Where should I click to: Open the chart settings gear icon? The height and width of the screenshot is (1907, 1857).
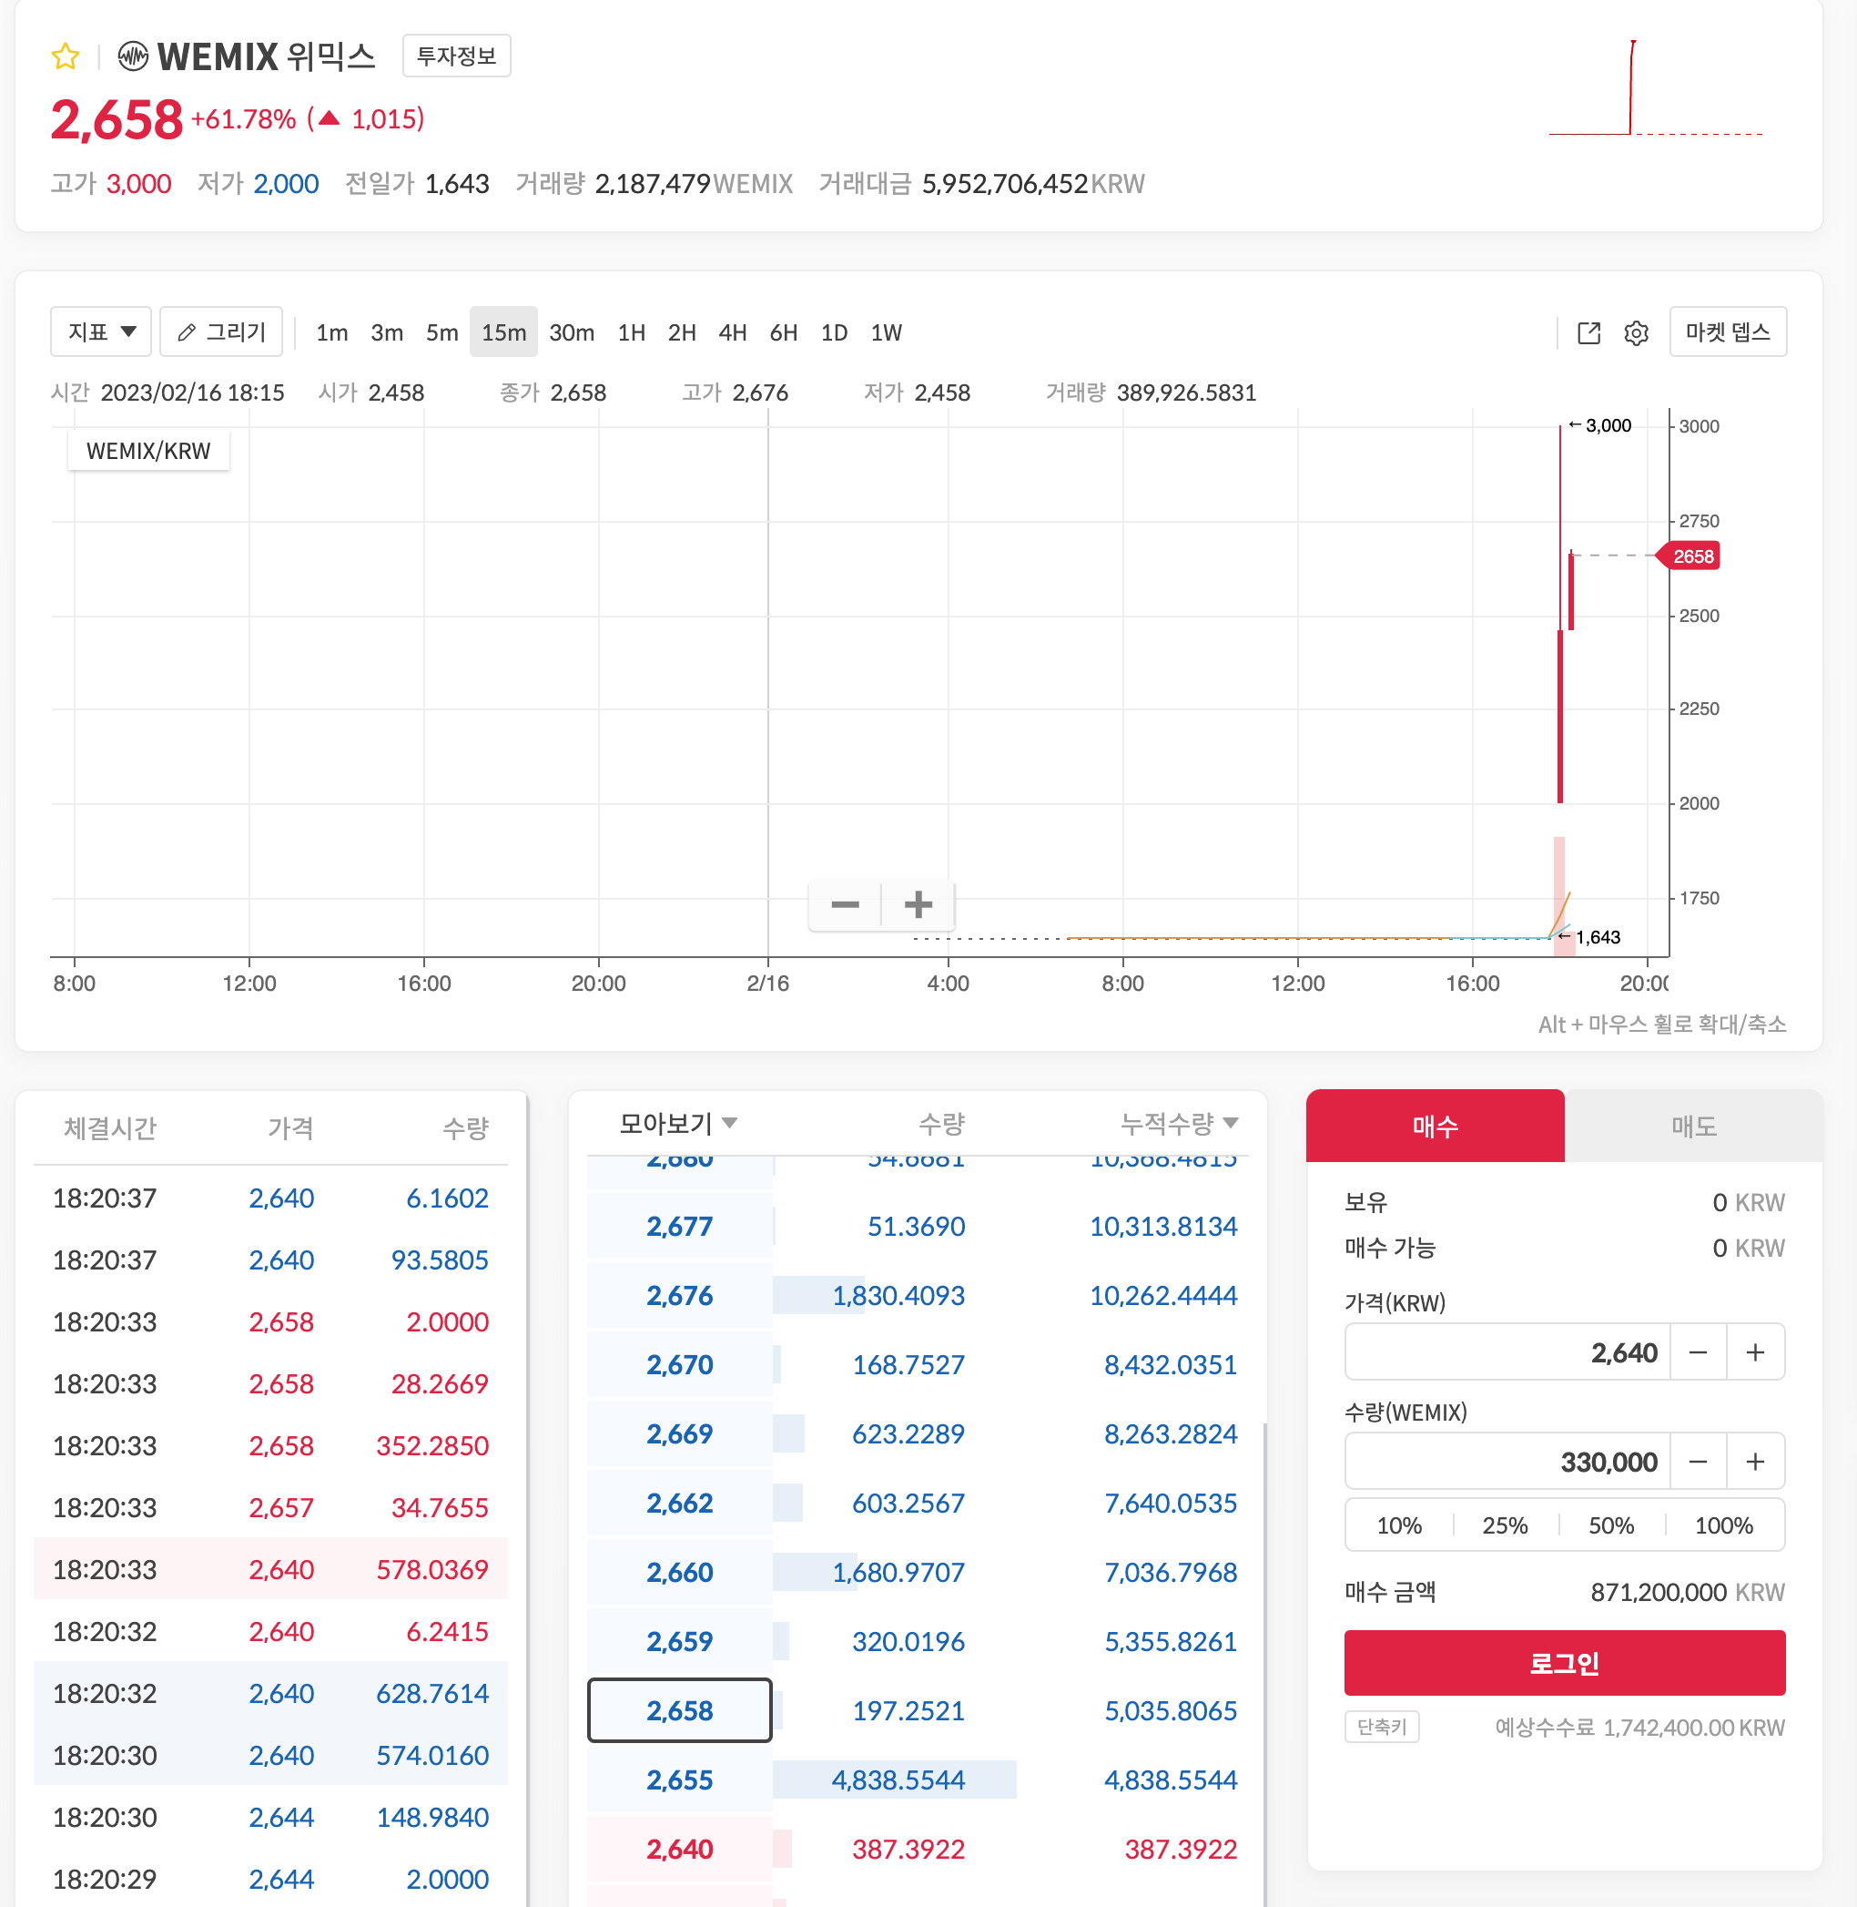pyautogui.click(x=1636, y=332)
